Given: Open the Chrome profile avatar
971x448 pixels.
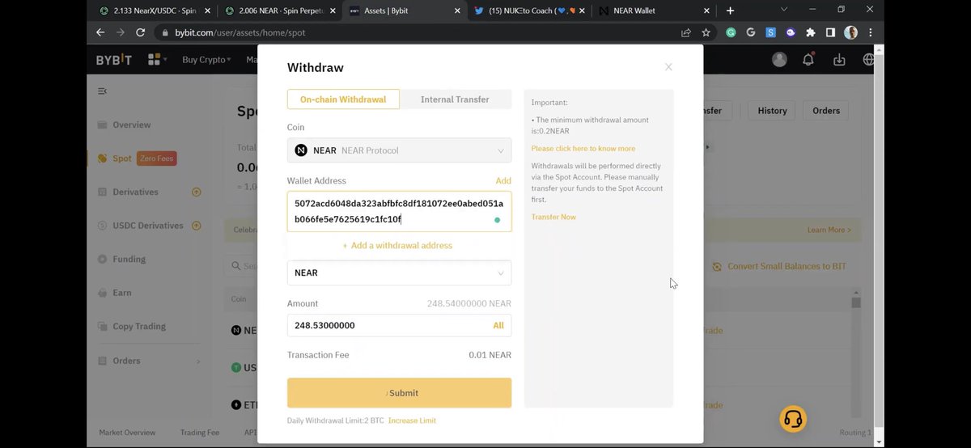Looking at the screenshot, I should coord(850,33).
